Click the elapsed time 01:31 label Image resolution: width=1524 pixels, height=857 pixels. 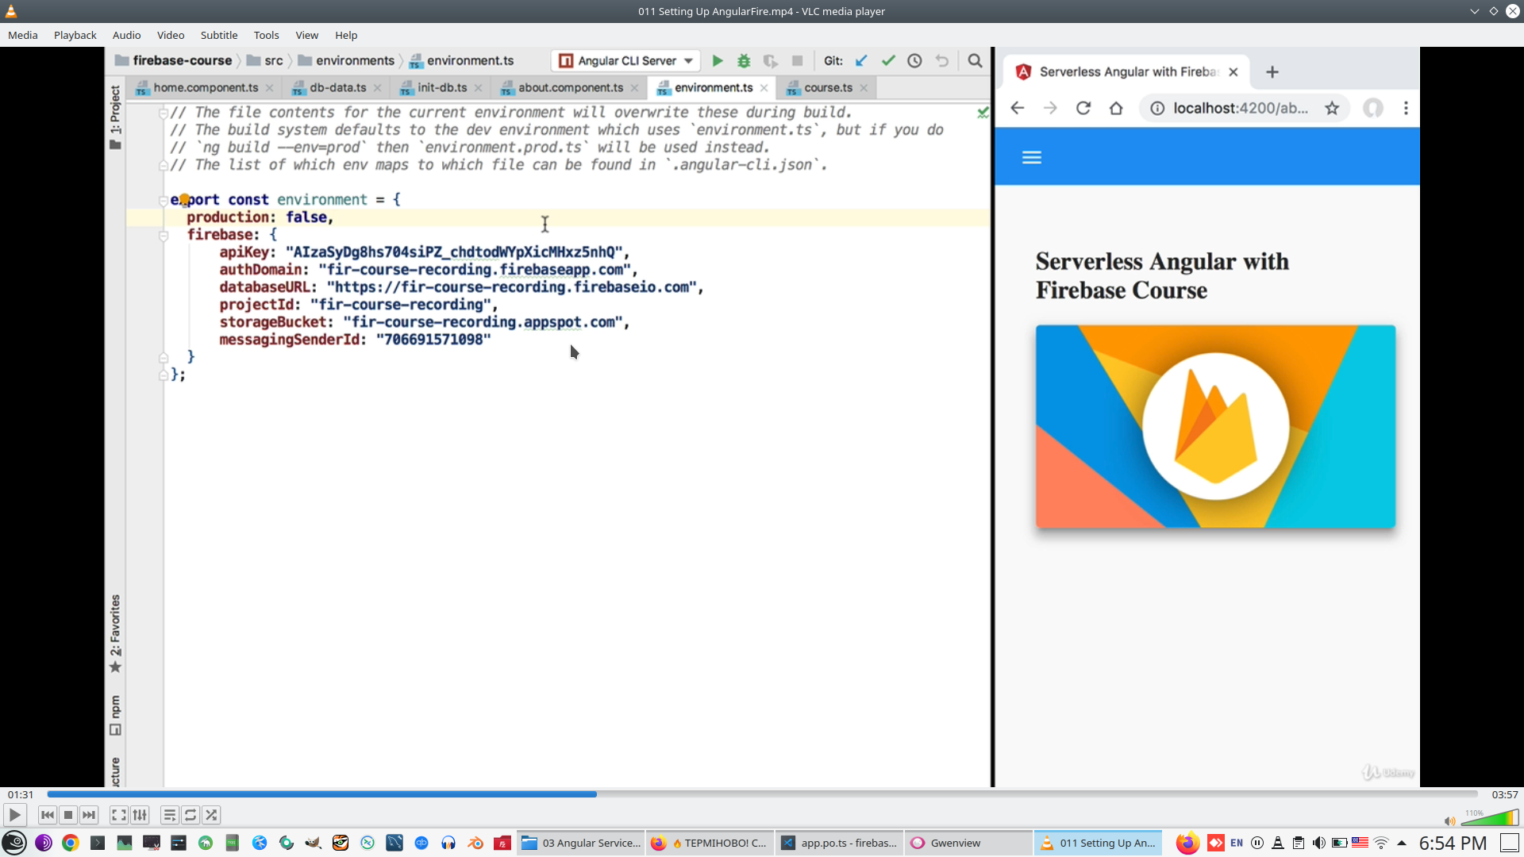tap(21, 794)
